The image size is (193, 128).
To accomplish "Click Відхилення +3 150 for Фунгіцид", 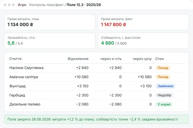I will (83, 86).
